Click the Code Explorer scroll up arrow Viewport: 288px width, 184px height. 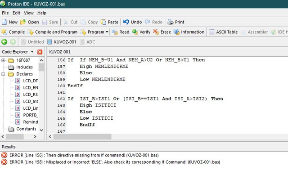(41, 60)
